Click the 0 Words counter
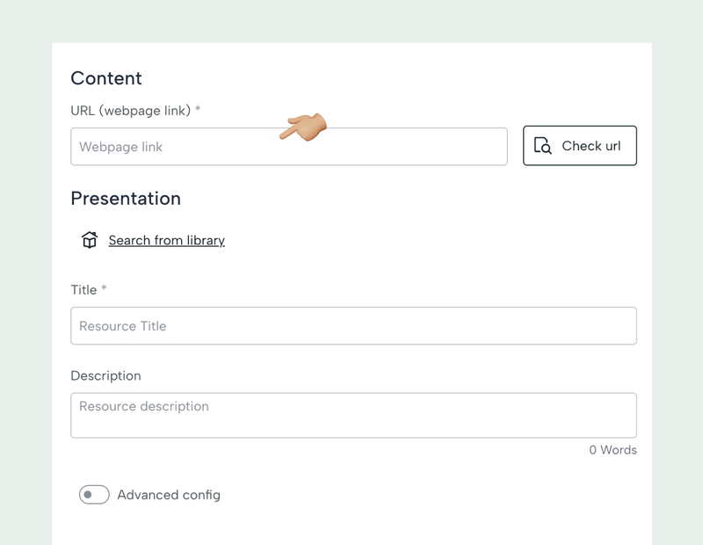Screen dimensions: 703x545 (x=612, y=449)
